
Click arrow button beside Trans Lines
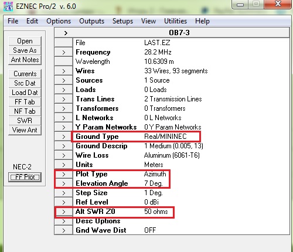click(x=63, y=99)
